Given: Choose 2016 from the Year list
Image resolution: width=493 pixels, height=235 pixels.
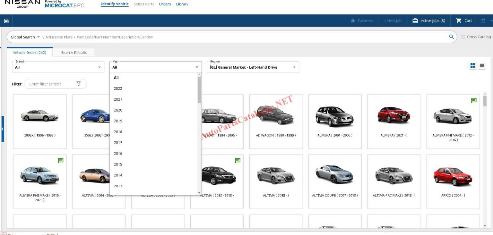Looking at the screenshot, I should pos(154,154).
